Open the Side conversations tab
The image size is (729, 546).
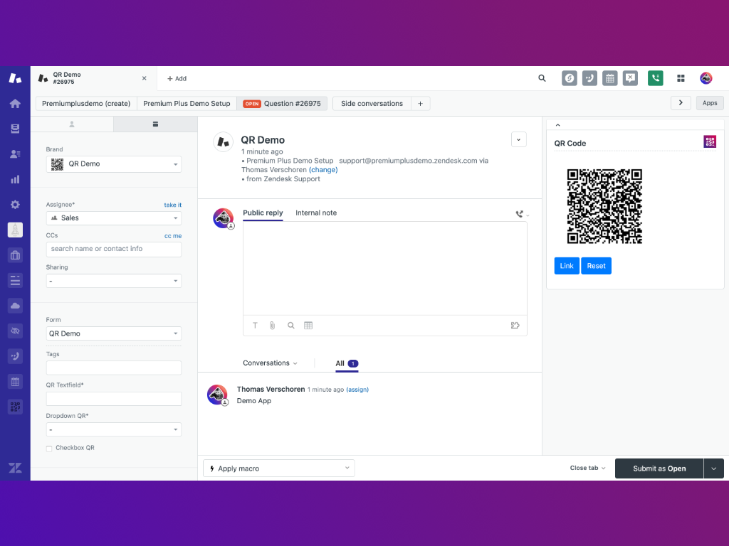tap(371, 103)
